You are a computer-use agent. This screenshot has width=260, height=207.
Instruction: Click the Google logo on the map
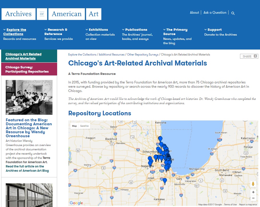click(x=76, y=203)
